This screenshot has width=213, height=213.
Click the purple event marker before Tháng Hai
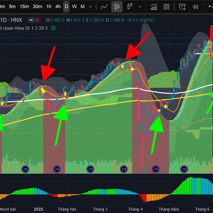[57, 169]
